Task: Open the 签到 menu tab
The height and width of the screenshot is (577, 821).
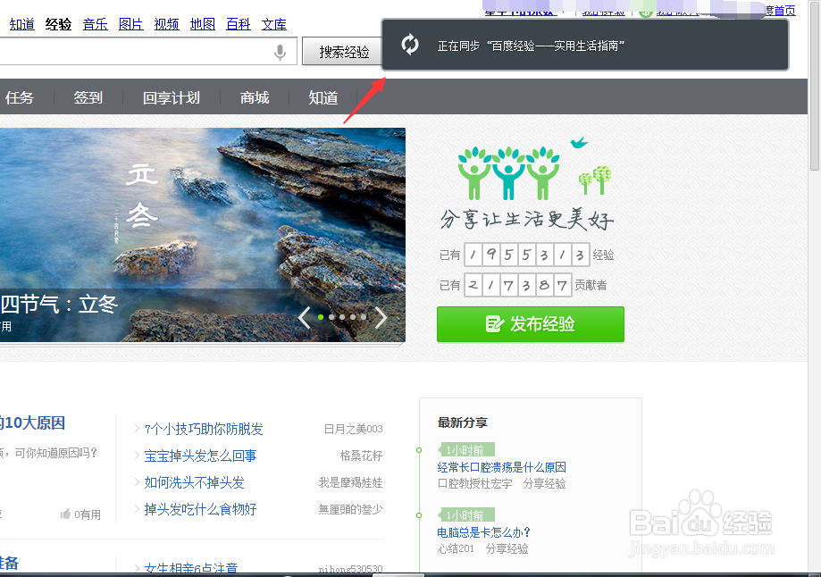Action: click(x=88, y=97)
